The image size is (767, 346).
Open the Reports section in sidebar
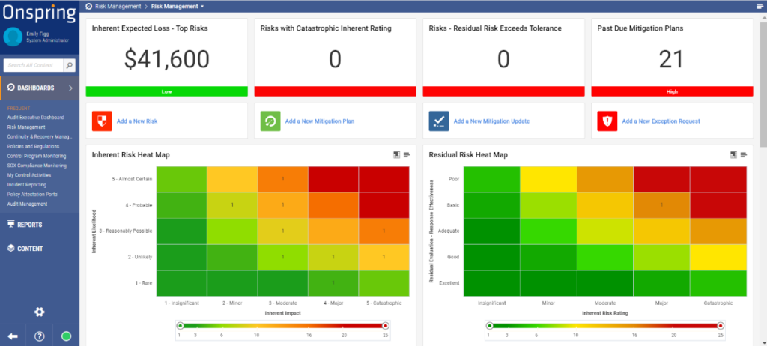click(x=30, y=224)
